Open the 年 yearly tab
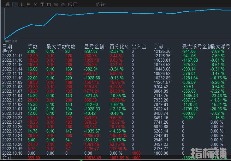Viewport: 231px width, 161px height. click(42, 4)
